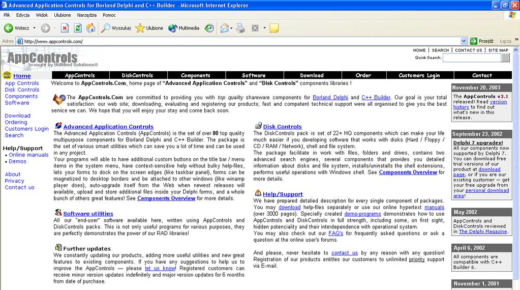Go to browser Home page icon
Viewport: 520px width, 290px height.
(x=90, y=28)
